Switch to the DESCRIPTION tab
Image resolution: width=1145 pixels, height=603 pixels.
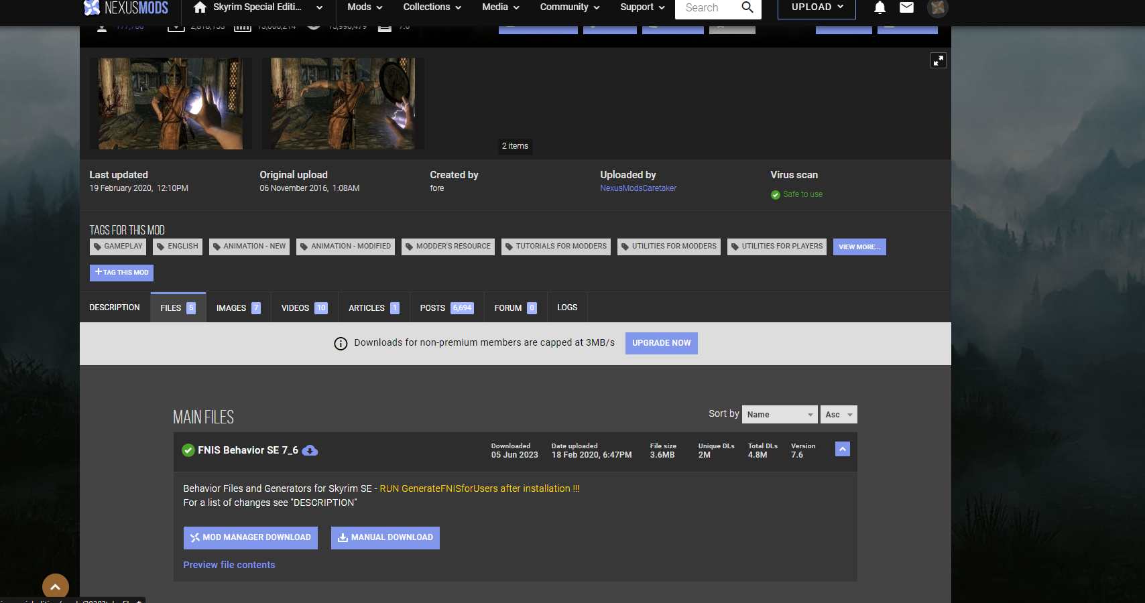pos(115,308)
